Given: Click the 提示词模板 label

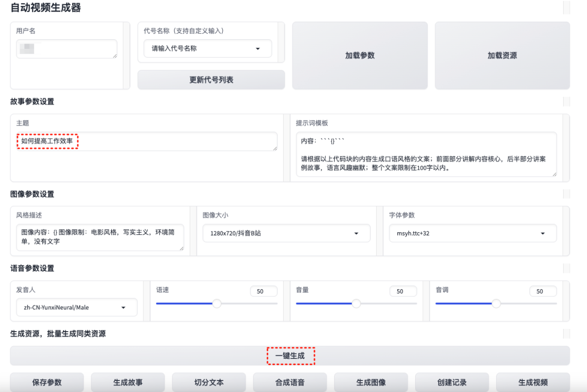Looking at the screenshot, I should pos(312,123).
